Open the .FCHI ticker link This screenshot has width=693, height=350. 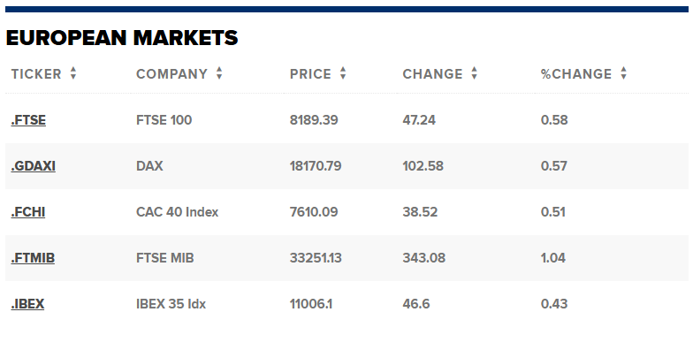(x=28, y=212)
